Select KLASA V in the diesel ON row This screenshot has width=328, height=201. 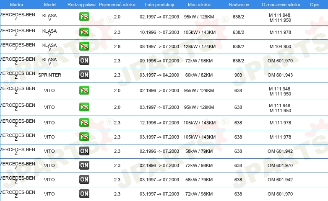(x=49, y=61)
